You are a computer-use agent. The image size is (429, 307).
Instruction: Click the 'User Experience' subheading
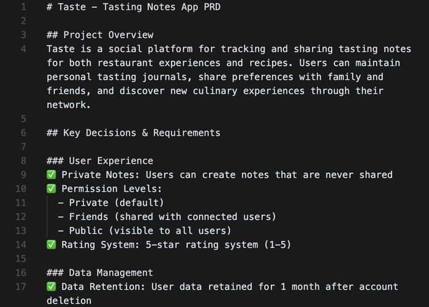(x=110, y=161)
